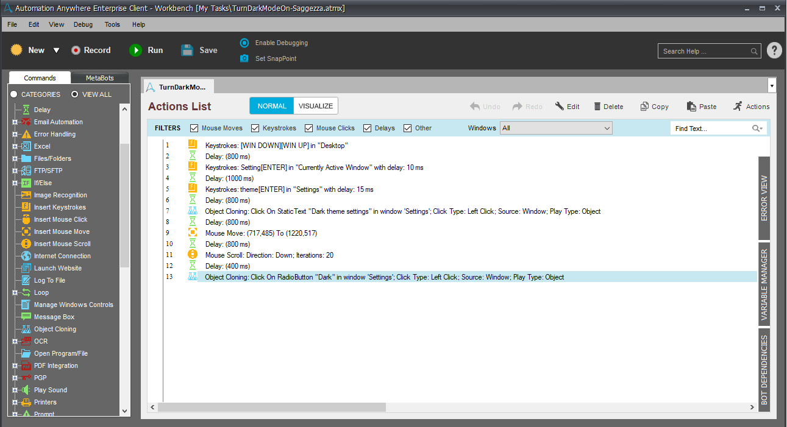Expand the Excel category
Image resolution: width=787 pixels, height=427 pixels.
click(x=15, y=146)
